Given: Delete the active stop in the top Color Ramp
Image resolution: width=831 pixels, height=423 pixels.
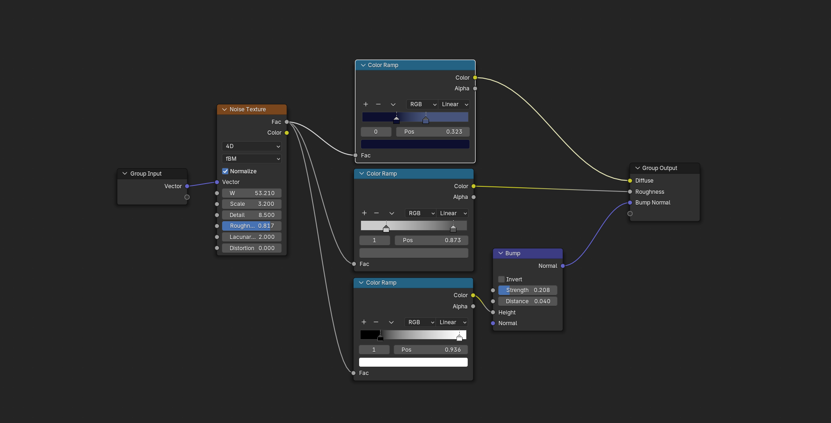Looking at the screenshot, I should point(378,104).
